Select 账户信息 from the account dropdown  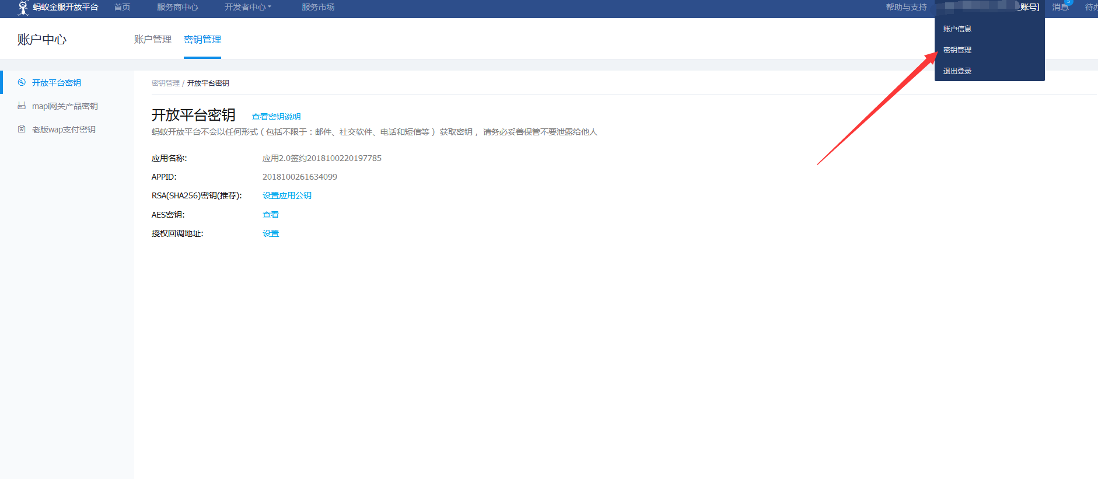[957, 29]
